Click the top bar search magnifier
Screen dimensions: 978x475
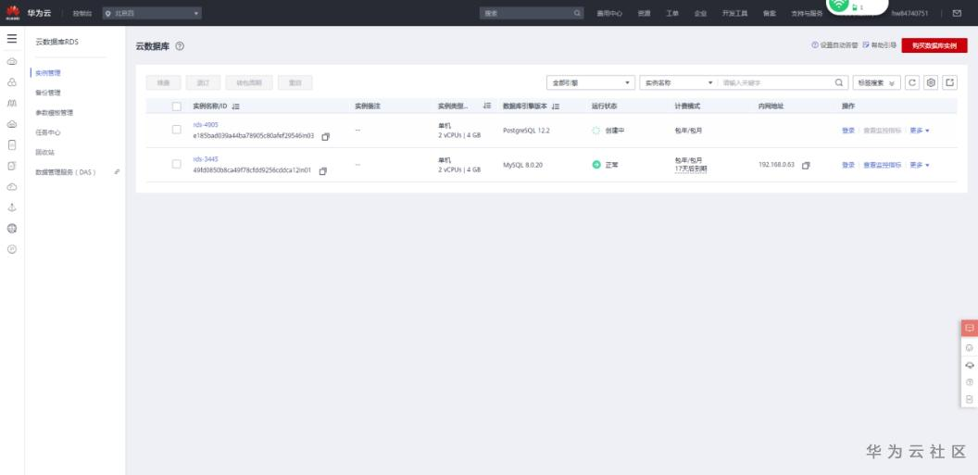pos(577,13)
